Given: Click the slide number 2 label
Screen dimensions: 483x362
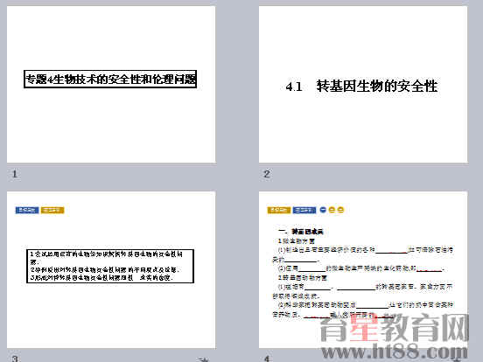Looking at the screenshot, I should click(x=267, y=174).
